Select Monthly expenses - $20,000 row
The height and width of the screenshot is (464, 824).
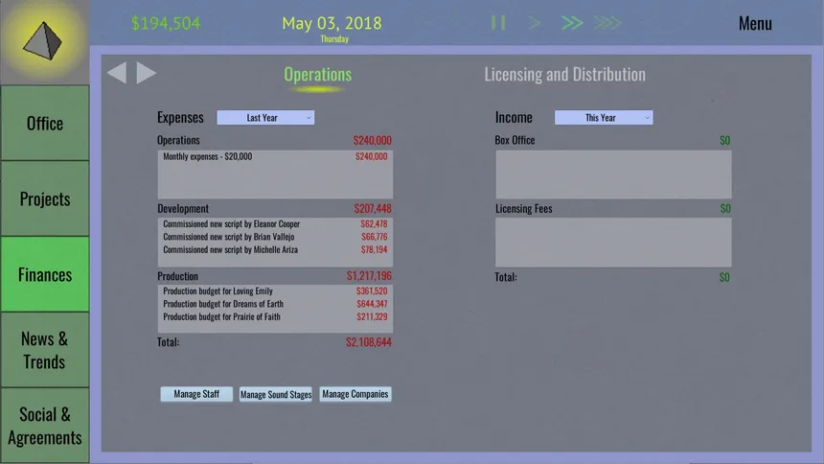(275, 156)
